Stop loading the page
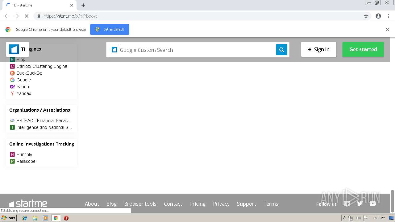Image resolution: width=395 pixels, height=222 pixels. click(27, 16)
